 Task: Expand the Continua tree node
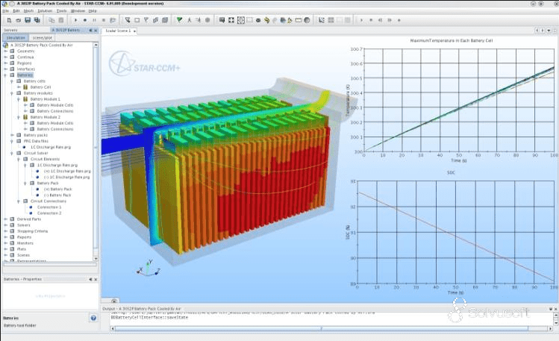pos(6,57)
